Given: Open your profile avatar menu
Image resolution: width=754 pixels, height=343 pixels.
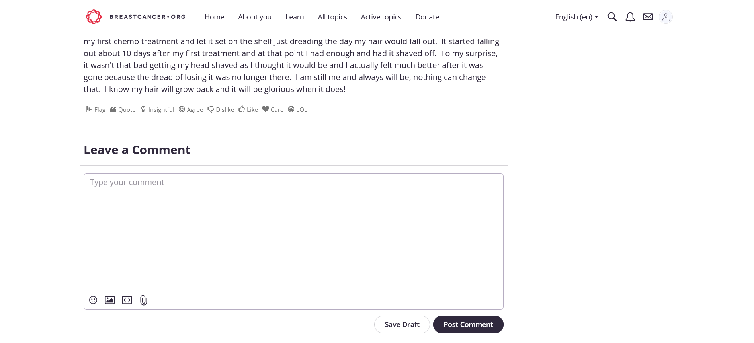Looking at the screenshot, I should point(665,17).
